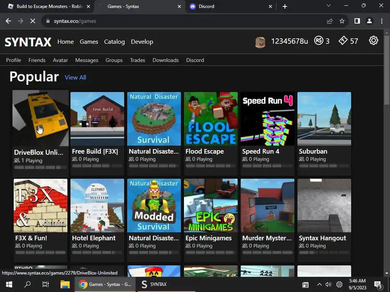Go to the Profile sub-menu link
The width and height of the screenshot is (390, 292).
click(x=14, y=60)
